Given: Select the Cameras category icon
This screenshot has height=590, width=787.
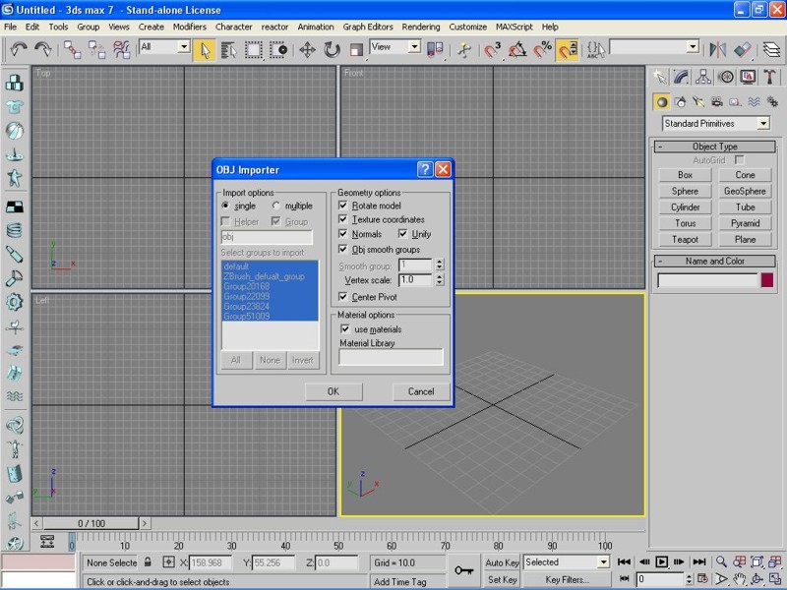Looking at the screenshot, I should pos(717,102).
